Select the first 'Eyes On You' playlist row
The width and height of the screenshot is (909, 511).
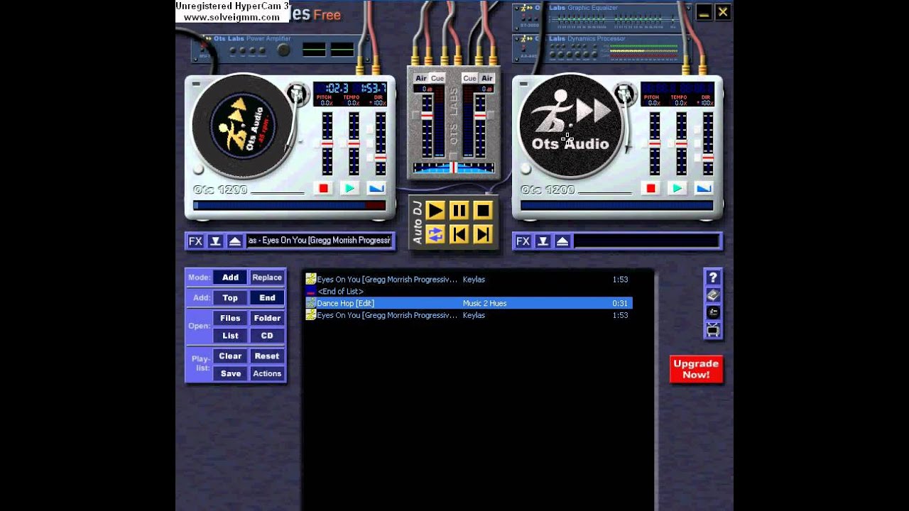468,280
